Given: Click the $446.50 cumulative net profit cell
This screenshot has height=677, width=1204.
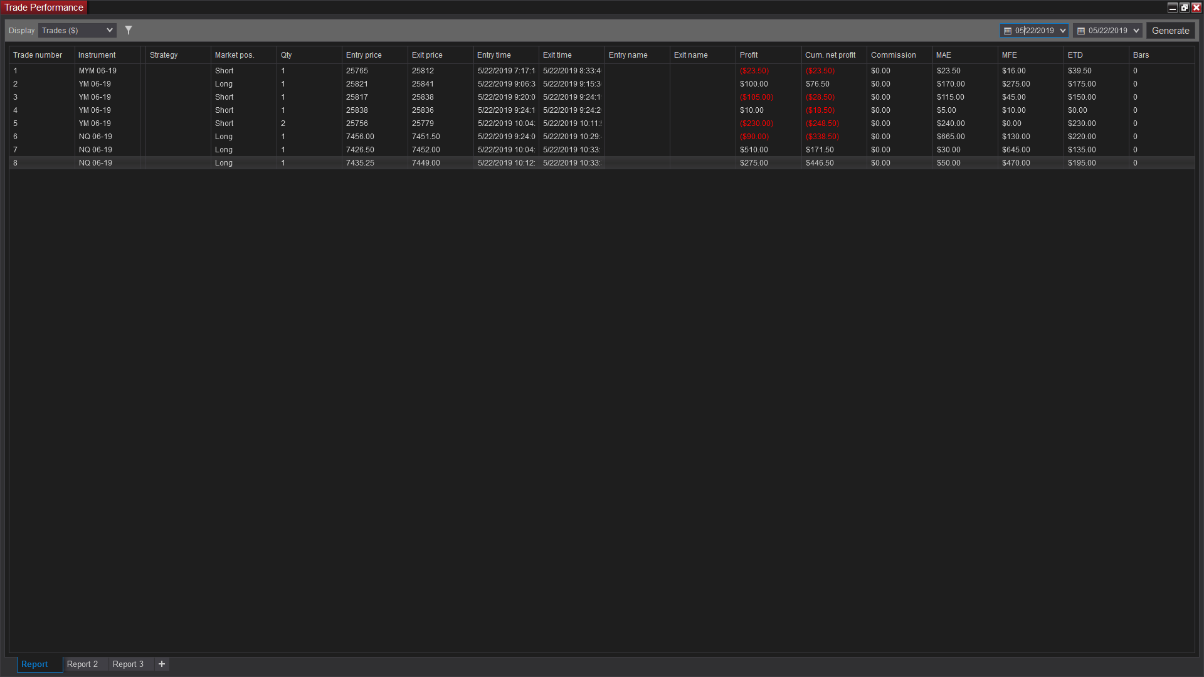Looking at the screenshot, I should point(834,163).
